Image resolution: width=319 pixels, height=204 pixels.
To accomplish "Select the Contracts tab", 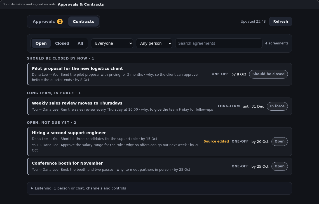I will (x=83, y=22).
